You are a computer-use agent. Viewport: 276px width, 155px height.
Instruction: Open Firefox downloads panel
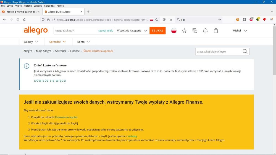coord(171,20)
